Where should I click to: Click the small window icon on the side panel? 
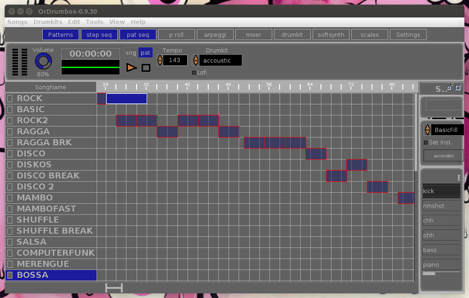click(450, 87)
